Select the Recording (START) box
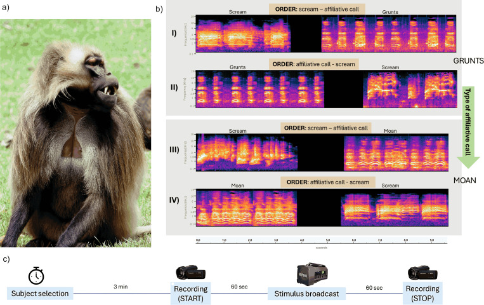Image resolution: width=484 pixels, height=305 pixels. coord(191,294)
